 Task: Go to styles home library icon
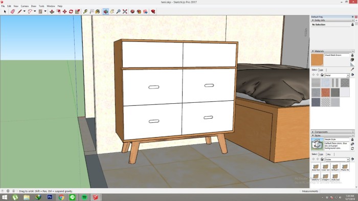coord(322,159)
